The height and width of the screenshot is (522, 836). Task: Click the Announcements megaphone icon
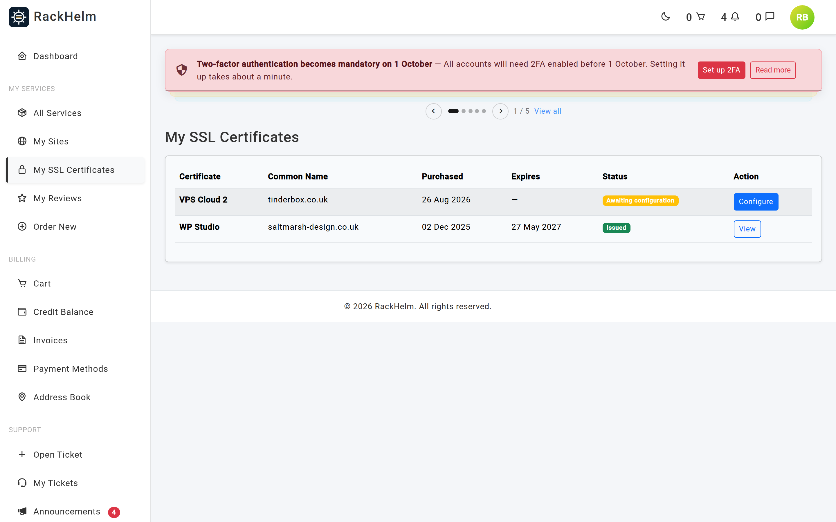pos(22,511)
